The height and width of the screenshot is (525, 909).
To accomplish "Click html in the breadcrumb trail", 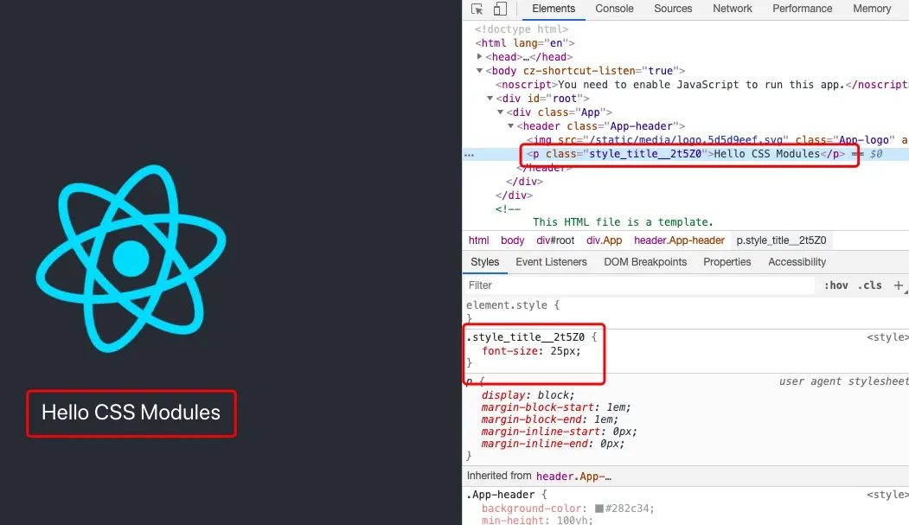I will click(479, 240).
